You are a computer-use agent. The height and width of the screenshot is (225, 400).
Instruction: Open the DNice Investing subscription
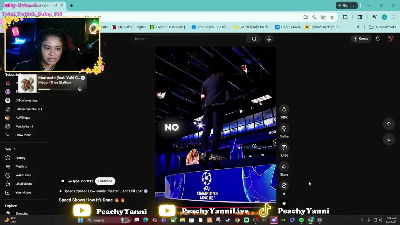[26, 100]
